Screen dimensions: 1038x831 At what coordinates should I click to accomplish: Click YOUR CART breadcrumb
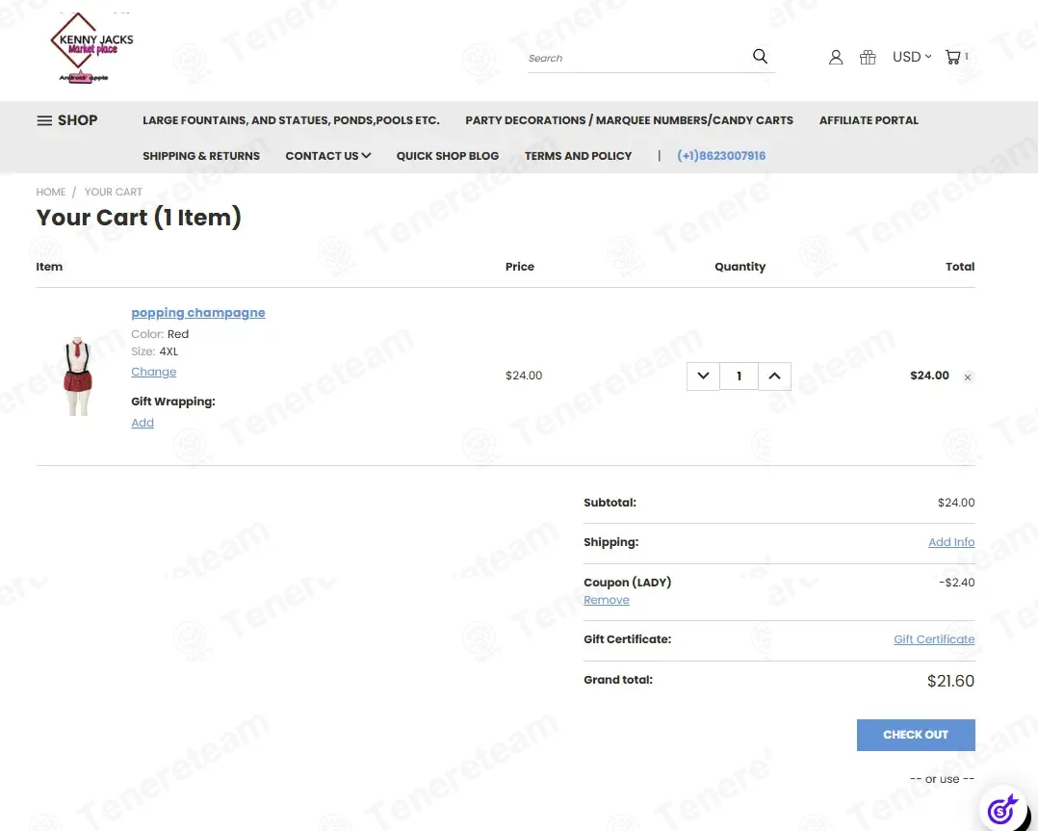tap(114, 192)
